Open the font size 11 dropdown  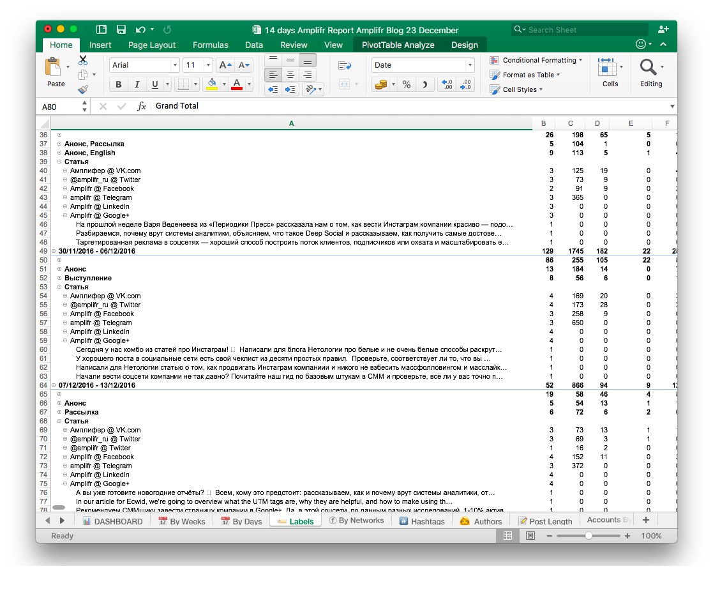(208, 65)
